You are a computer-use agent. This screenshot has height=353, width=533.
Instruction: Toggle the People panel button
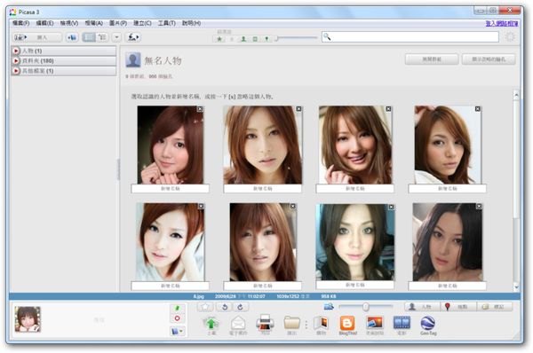(x=422, y=307)
